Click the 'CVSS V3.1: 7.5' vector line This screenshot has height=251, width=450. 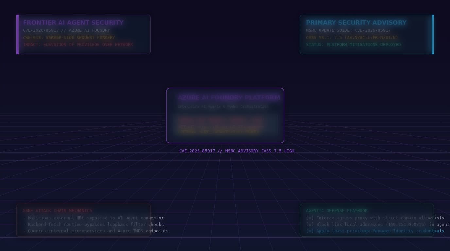pos(352,38)
